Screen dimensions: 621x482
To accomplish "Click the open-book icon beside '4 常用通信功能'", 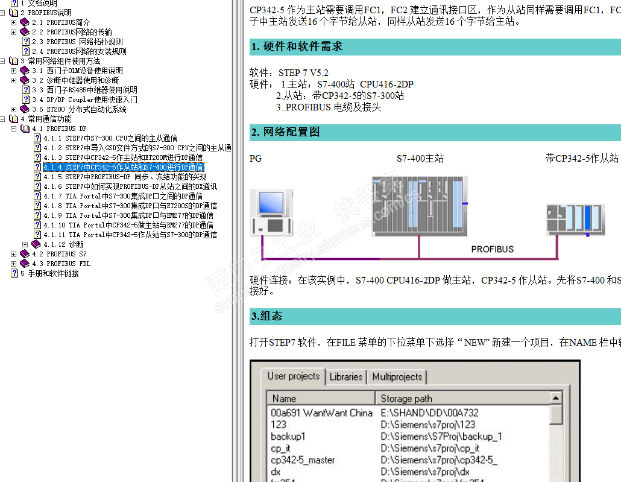I will (13, 119).
